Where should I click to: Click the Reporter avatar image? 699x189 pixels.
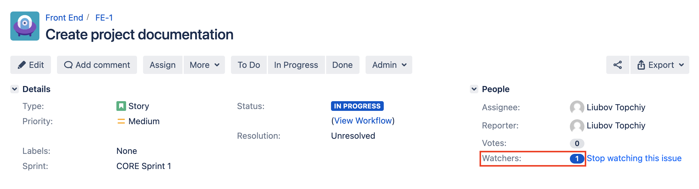[577, 125]
